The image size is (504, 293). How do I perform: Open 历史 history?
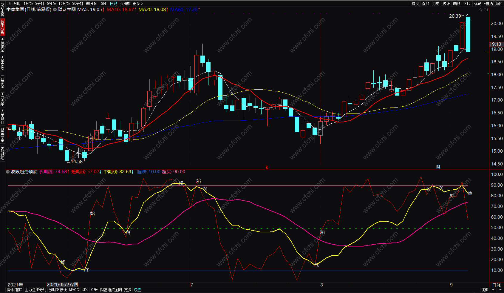tap(436, 4)
